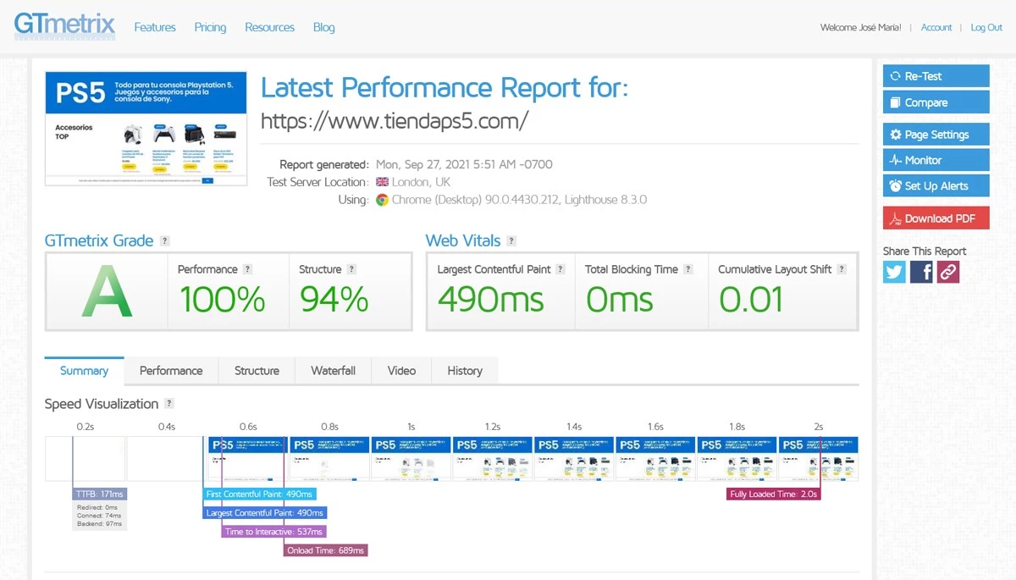
Task: Click the site screenshot thumbnail
Action: 146,129
